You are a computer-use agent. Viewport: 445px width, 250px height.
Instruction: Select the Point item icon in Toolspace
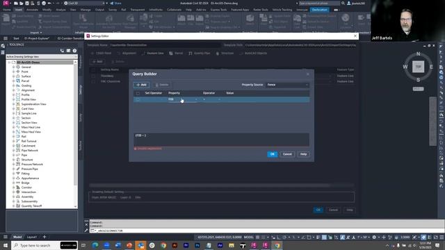tap(18, 72)
